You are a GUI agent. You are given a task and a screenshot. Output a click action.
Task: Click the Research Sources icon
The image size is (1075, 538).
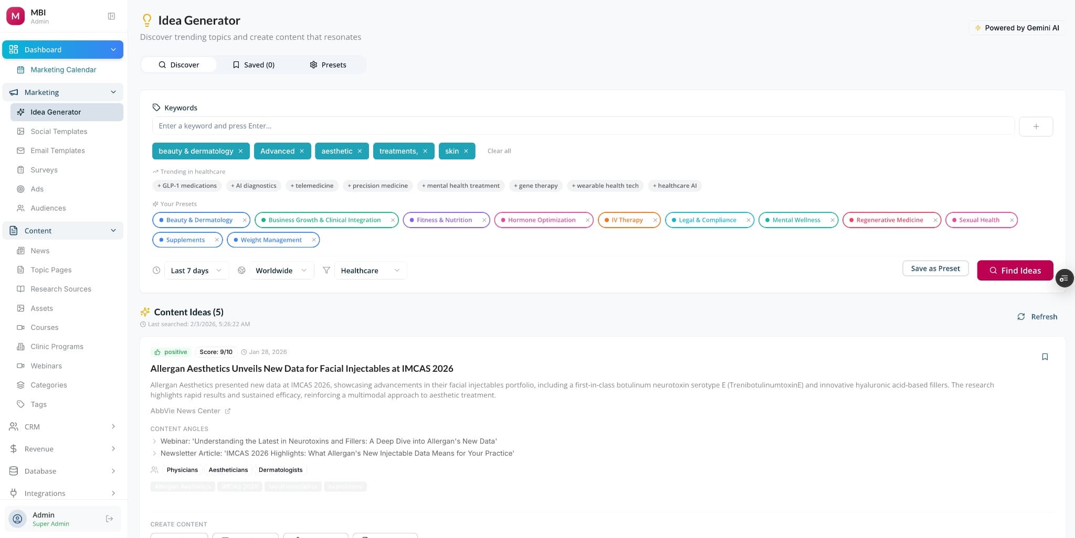(x=20, y=289)
